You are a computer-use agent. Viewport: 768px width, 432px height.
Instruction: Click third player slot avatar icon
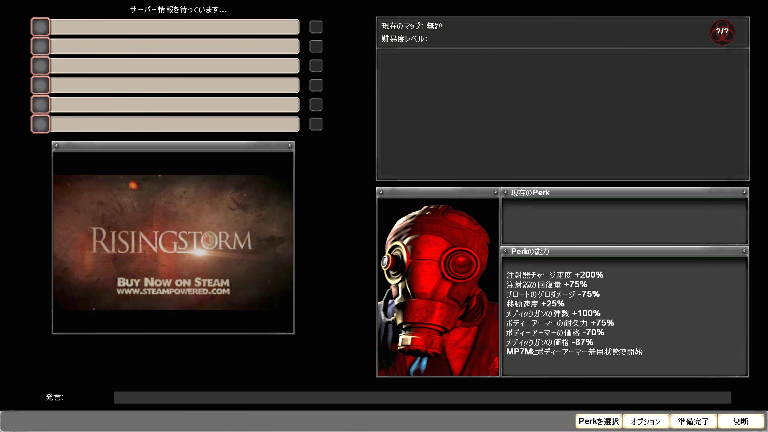click(40, 66)
